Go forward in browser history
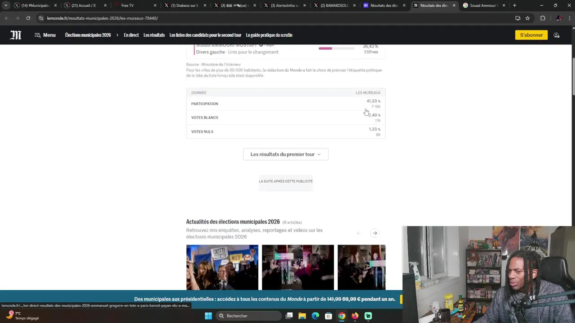The image size is (575, 323). click(x=17, y=18)
